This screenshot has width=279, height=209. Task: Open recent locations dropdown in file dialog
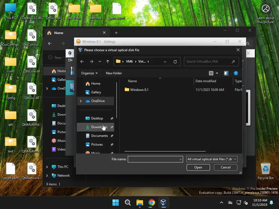click(100, 62)
